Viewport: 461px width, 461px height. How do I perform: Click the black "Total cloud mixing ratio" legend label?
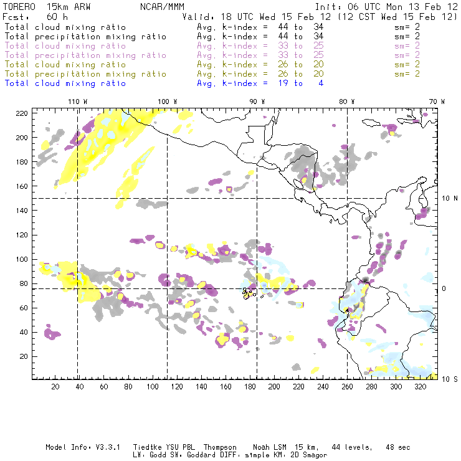65,27
